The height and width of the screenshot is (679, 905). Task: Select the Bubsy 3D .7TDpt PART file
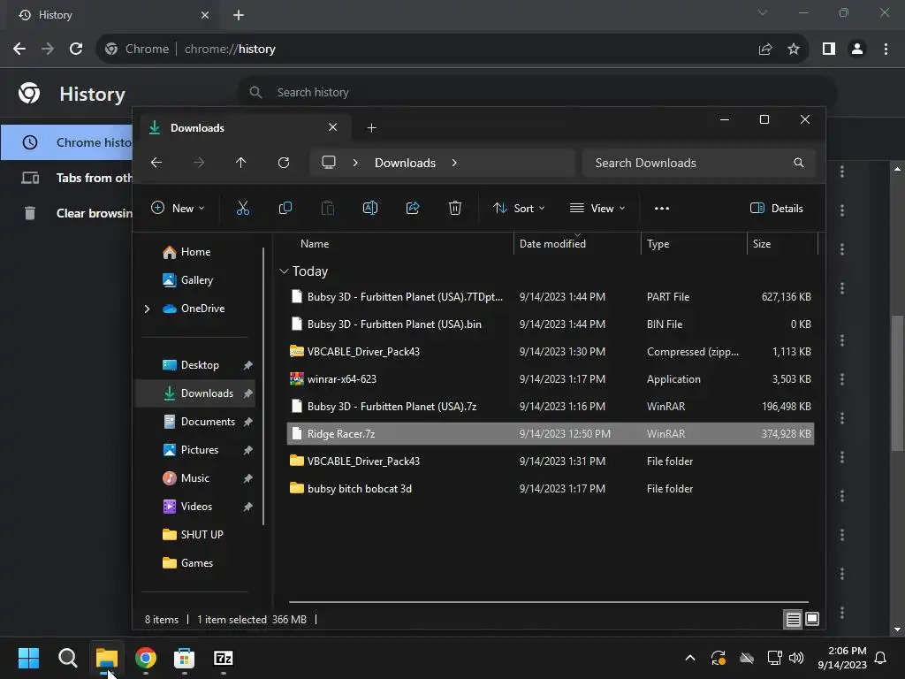coord(551,297)
